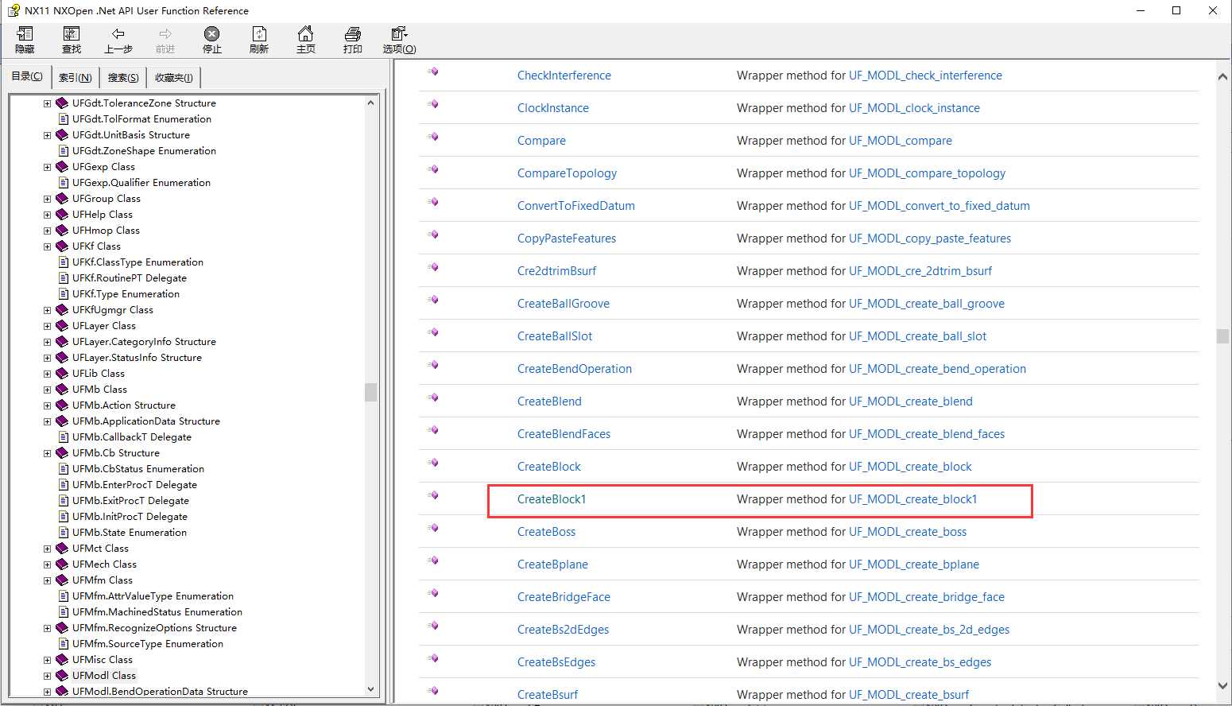Click the book icon of UFLayer Class
This screenshot has height=706, width=1232.
(x=62, y=325)
